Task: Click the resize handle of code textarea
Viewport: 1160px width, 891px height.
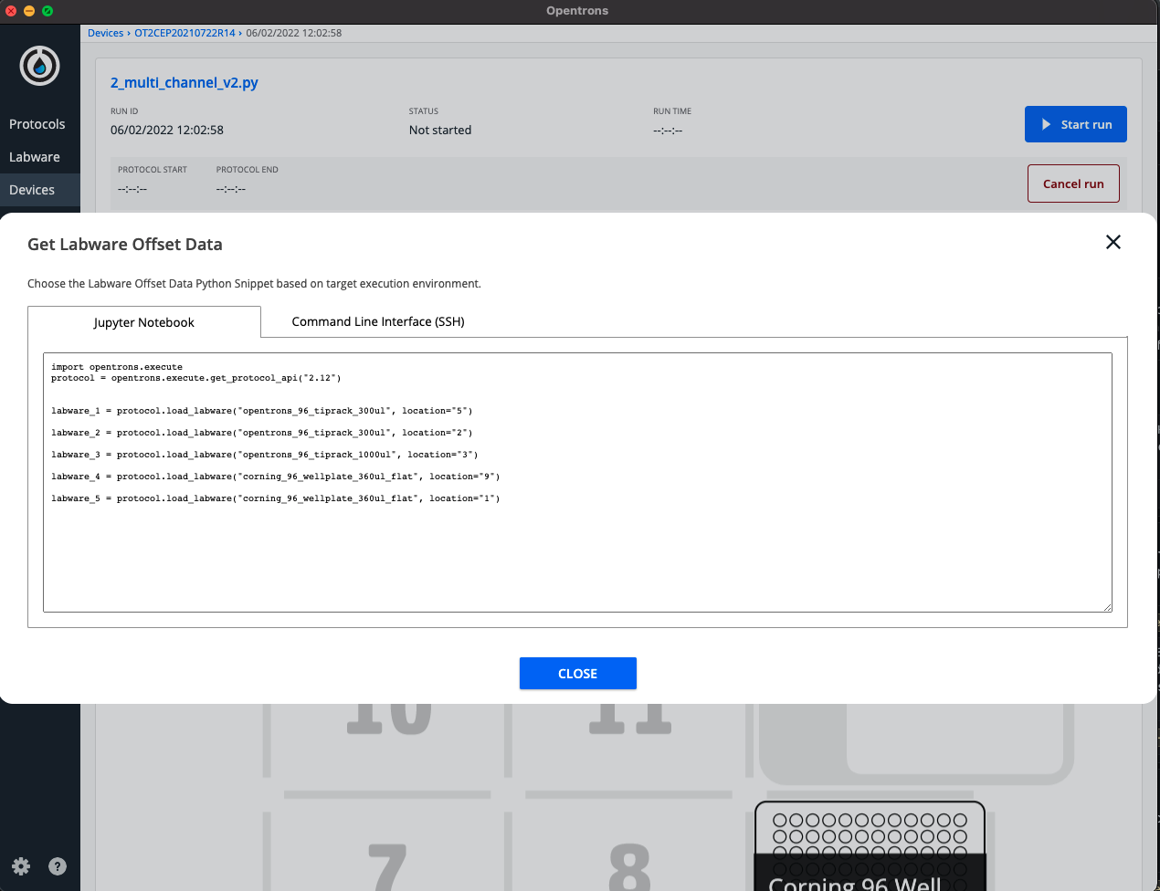Action: click(x=1107, y=606)
